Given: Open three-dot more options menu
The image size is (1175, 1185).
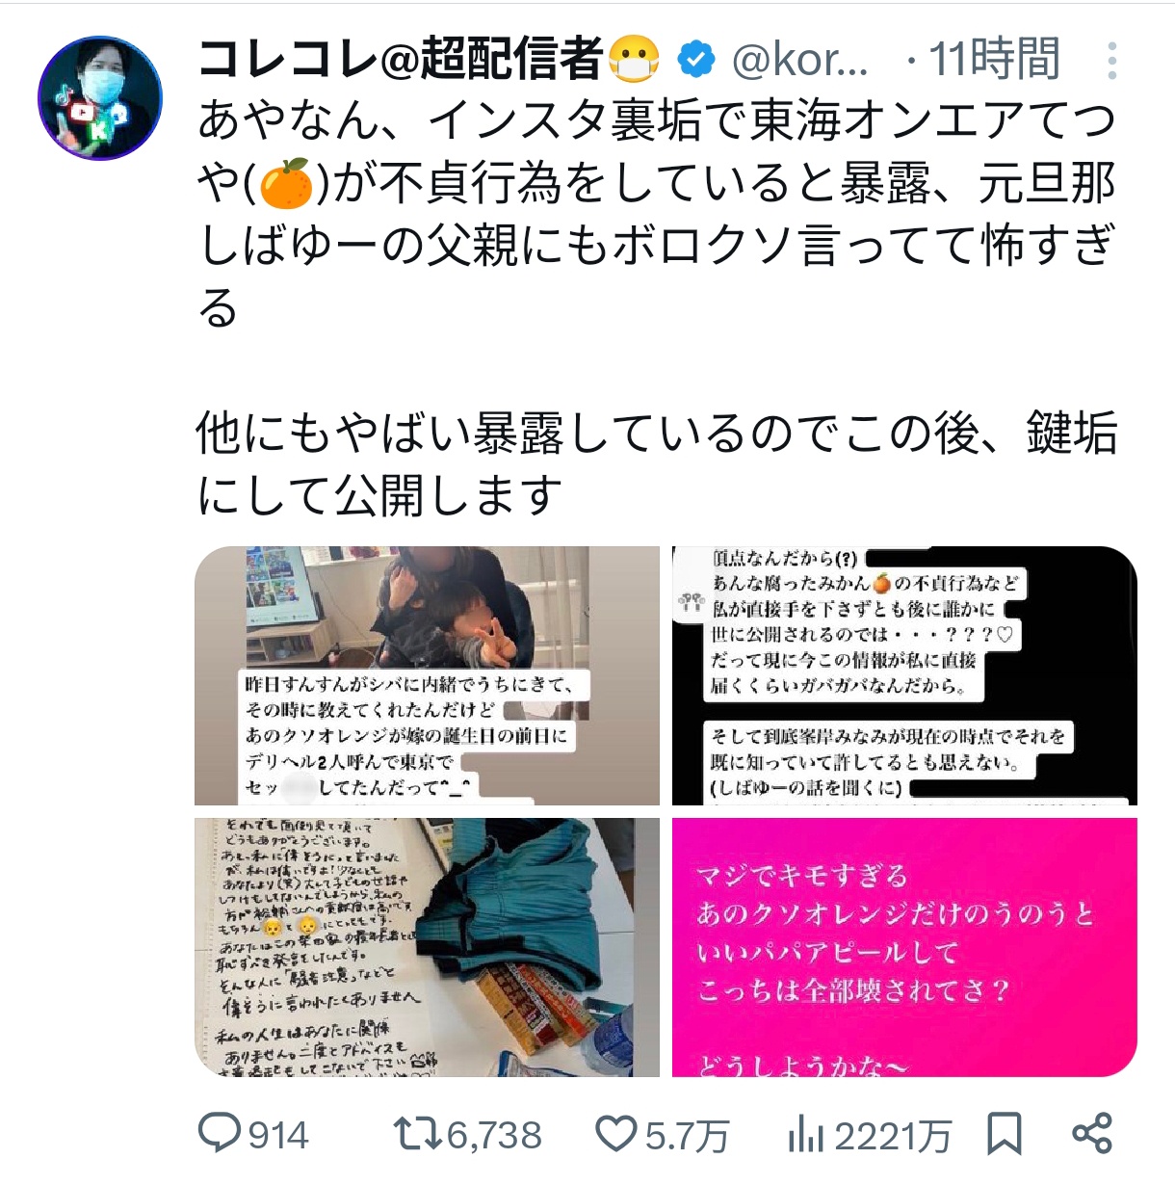Looking at the screenshot, I should pos(1112,61).
